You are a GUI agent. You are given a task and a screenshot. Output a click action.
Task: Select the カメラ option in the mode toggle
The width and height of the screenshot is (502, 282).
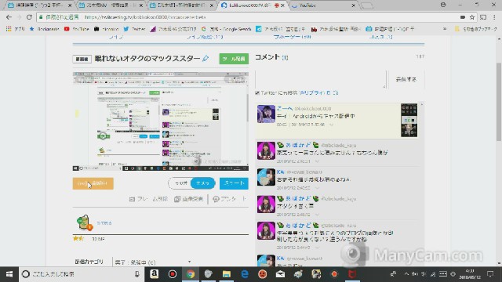(x=202, y=183)
